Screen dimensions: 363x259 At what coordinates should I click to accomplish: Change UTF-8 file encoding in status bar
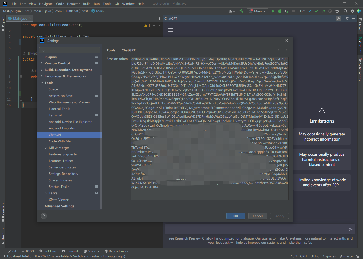pos(315,256)
